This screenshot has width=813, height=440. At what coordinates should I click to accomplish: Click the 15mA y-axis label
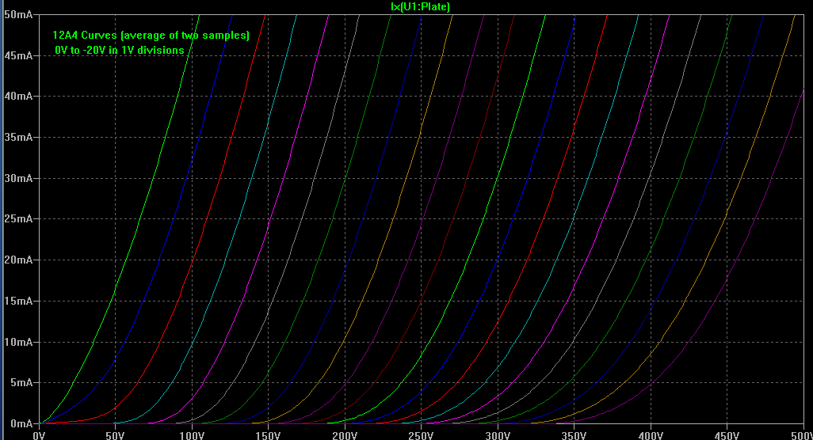coord(18,301)
